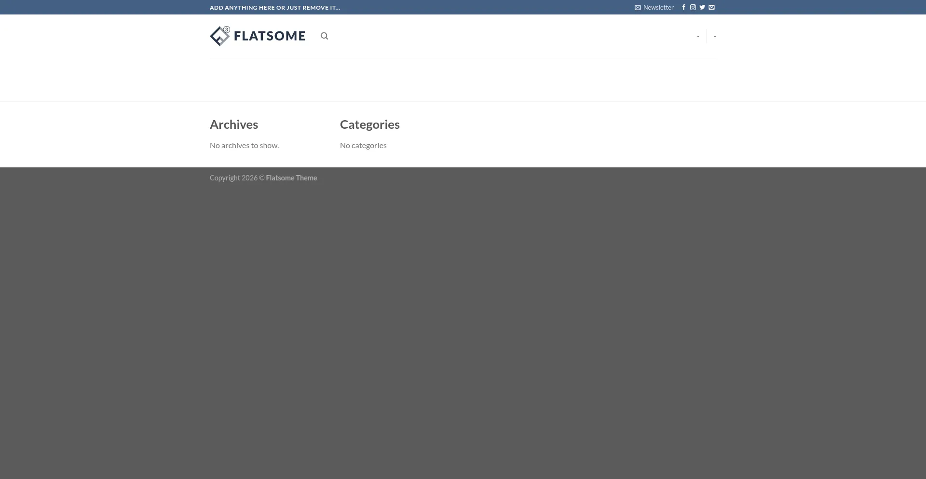Open the Newsletter text link

658,7
